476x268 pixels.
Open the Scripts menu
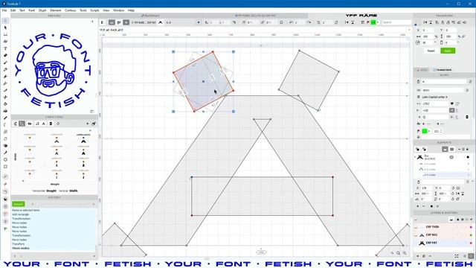(x=94, y=10)
